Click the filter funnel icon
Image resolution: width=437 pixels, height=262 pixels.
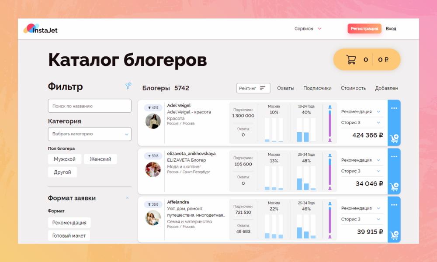click(128, 86)
